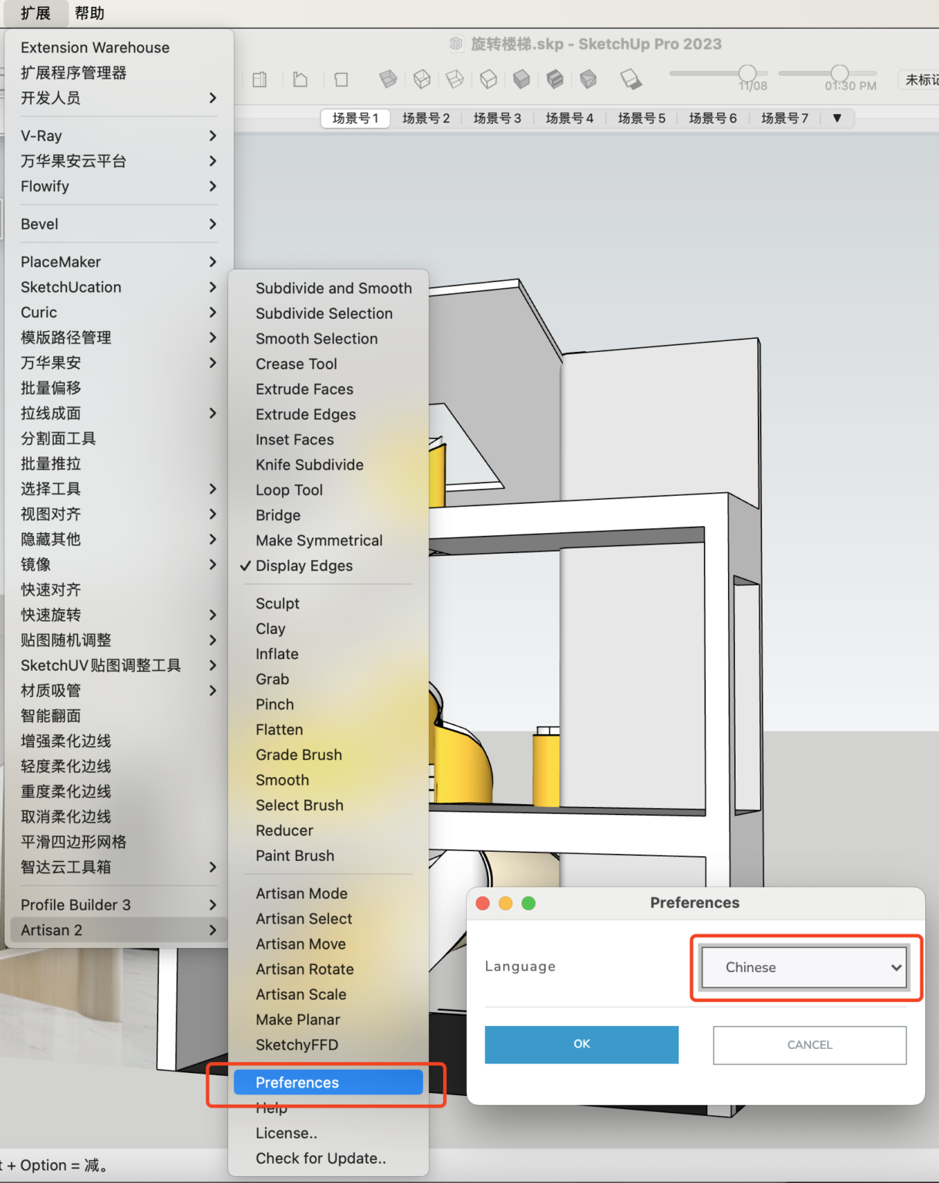Enable the X-ray face style icon
Image resolution: width=939 pixels, height=1183 pixels.
point(388,79)
